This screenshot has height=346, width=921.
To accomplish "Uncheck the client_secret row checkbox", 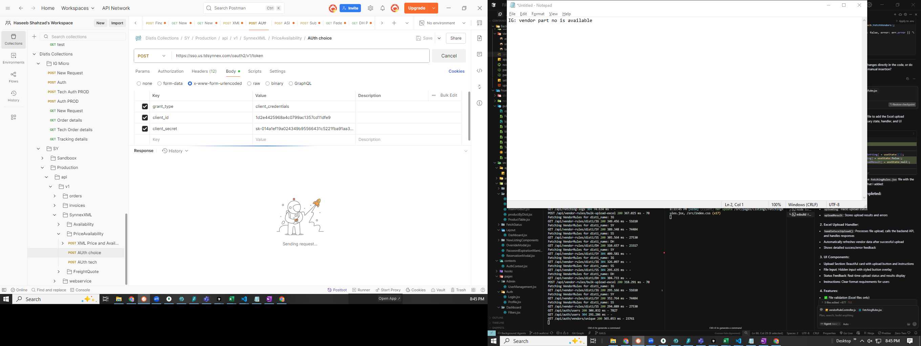I will coord(145,128).
